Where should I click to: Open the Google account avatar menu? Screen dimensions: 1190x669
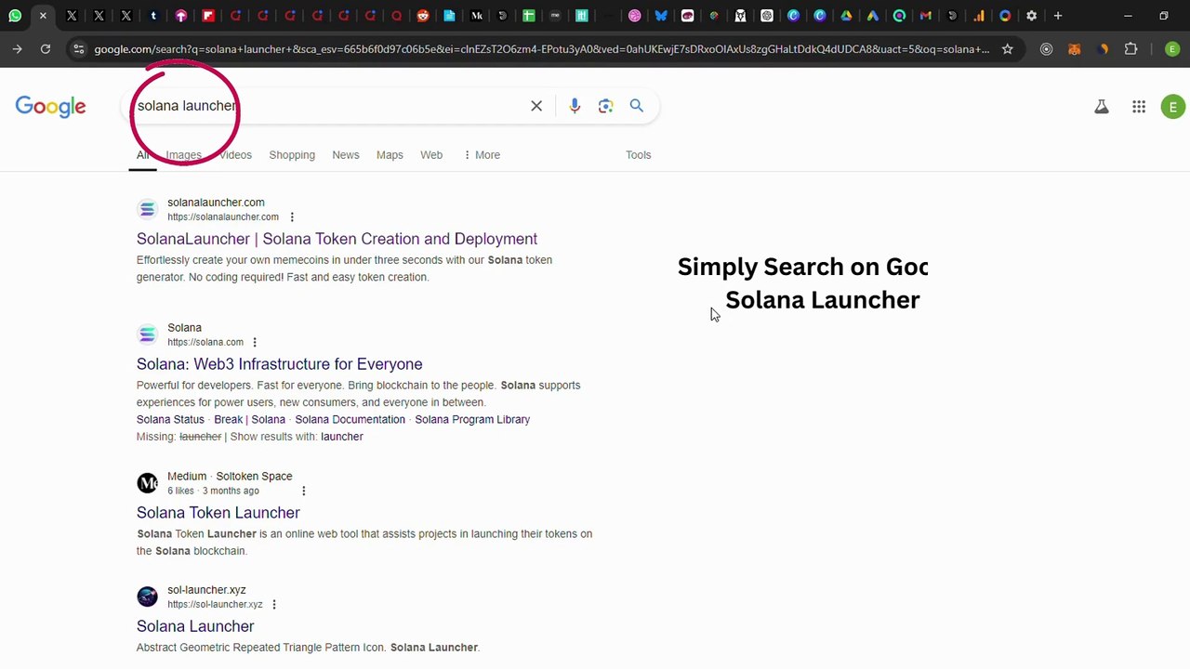[x=1173, y=107]
